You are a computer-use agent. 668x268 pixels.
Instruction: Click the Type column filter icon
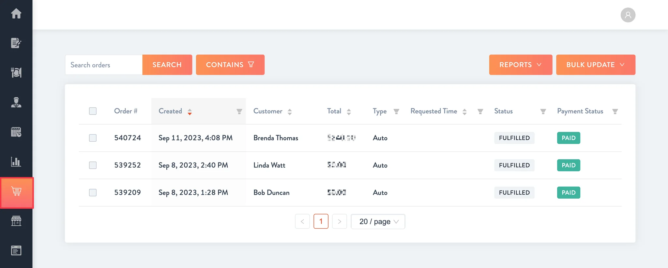(x=396, y=111)
